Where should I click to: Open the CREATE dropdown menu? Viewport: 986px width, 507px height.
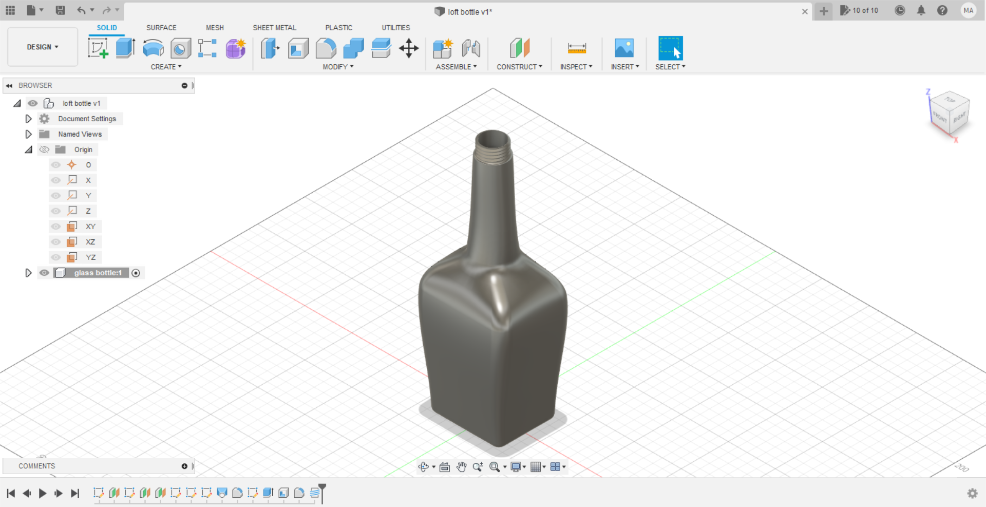(166, 67)
